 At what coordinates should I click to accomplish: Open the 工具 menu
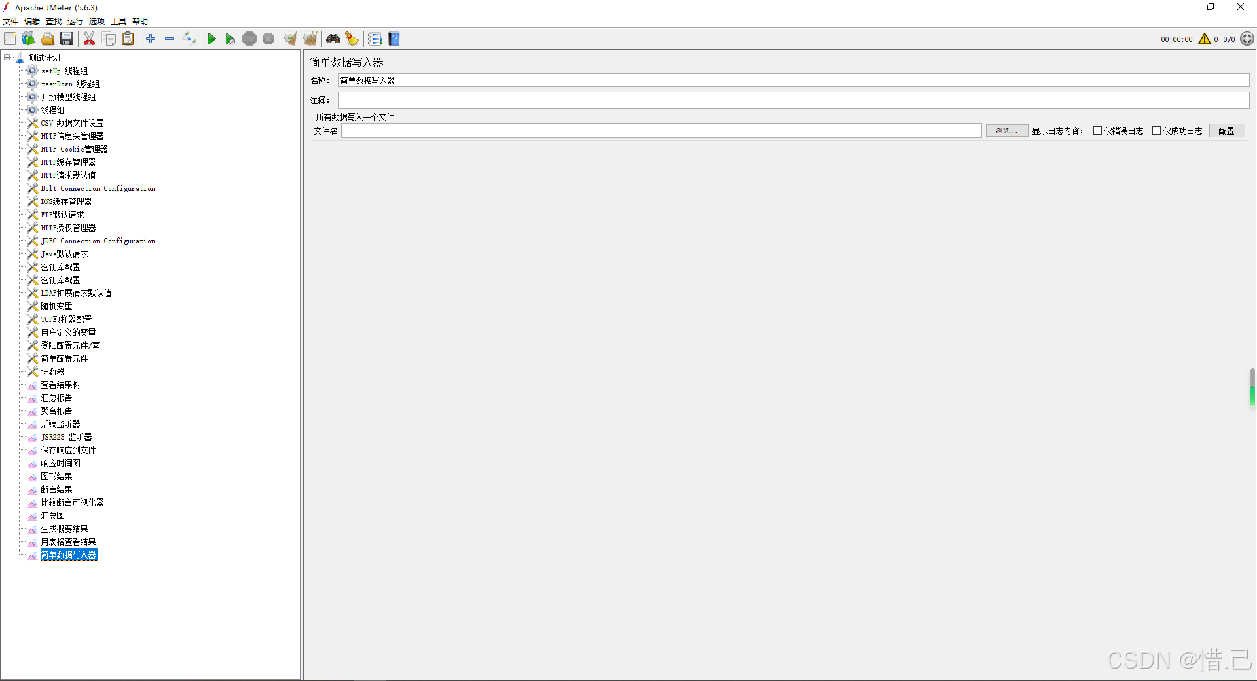tap(118, 22)
